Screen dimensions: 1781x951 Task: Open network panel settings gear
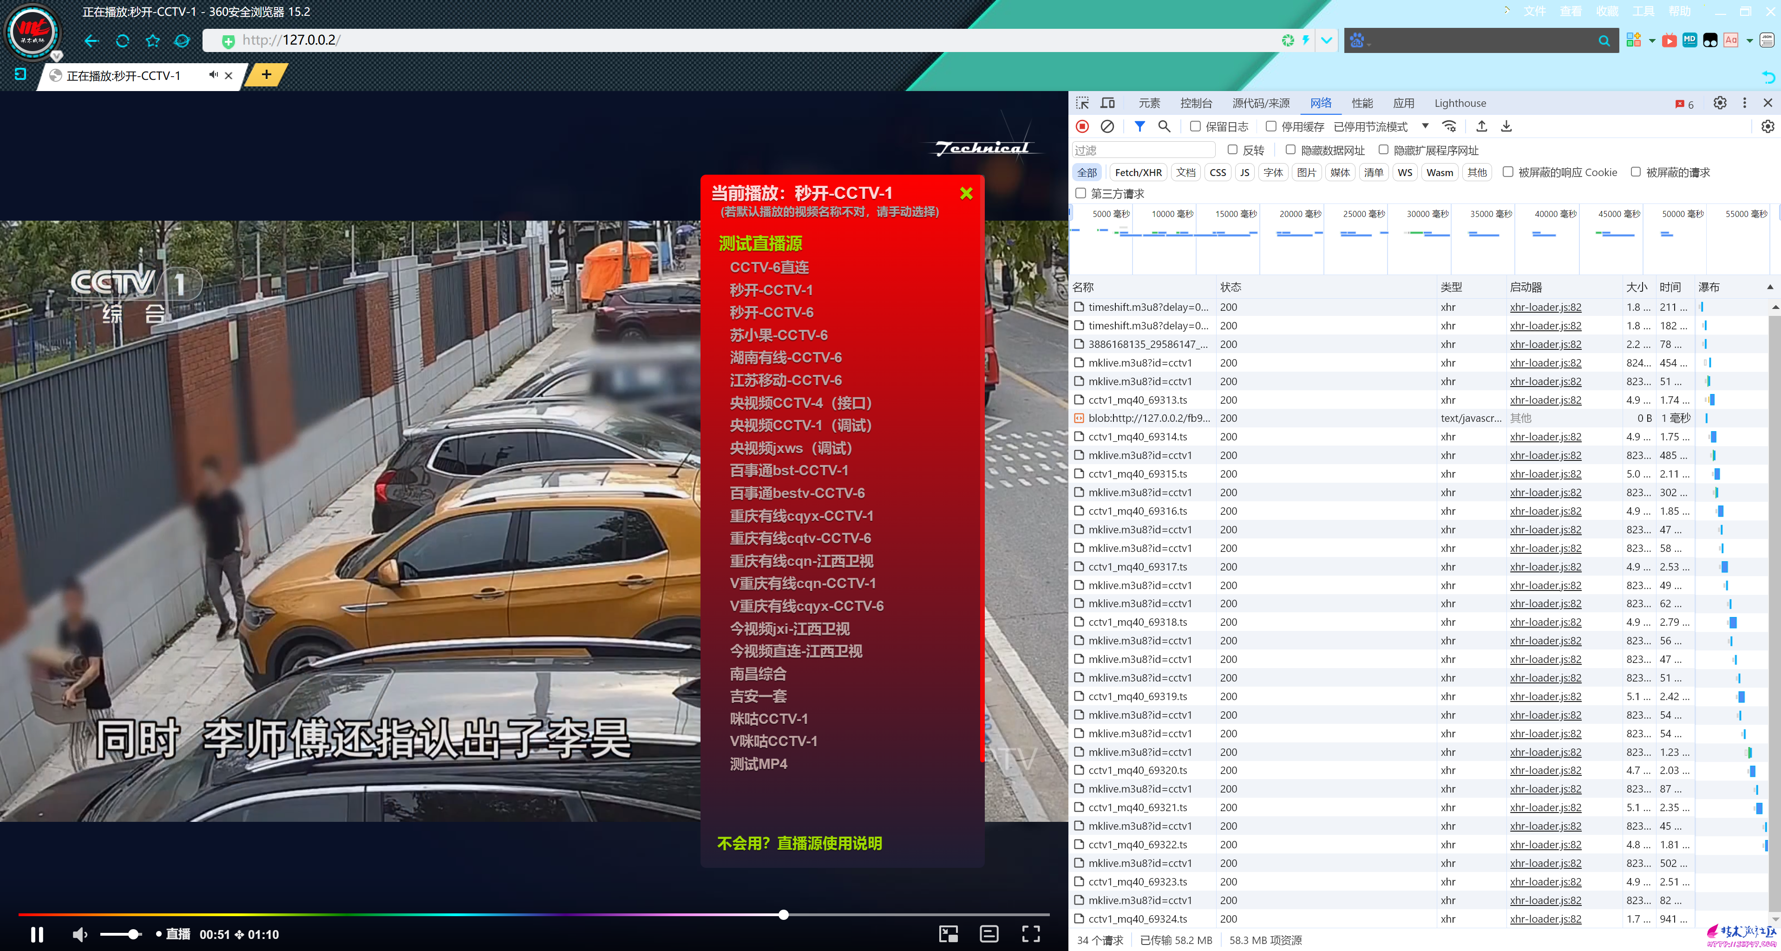(1767, 126)
